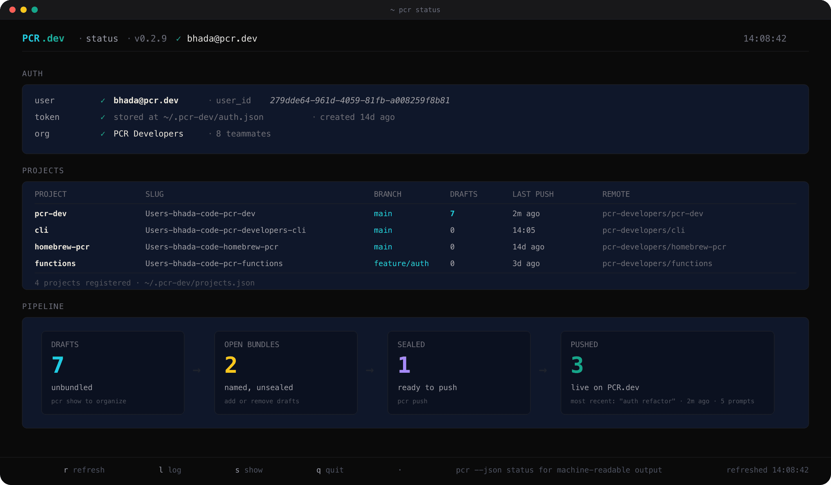Click the bold bhada@pcr.dev in the user row

[146, 100]
